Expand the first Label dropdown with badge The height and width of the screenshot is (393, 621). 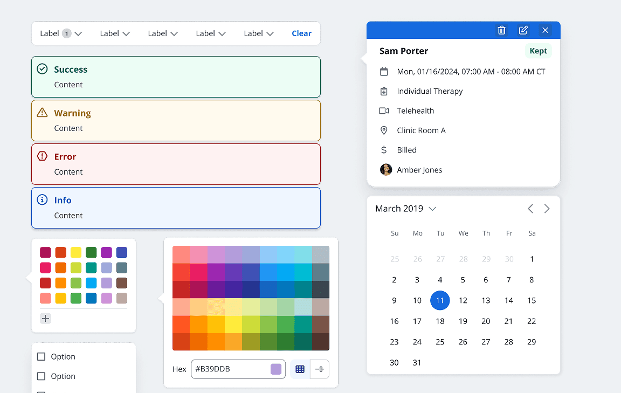(x=60, y=33)
